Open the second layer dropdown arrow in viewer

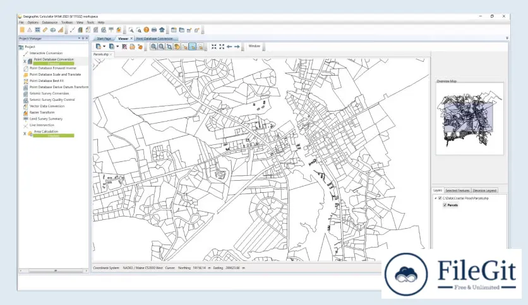[x=117, y=47]
